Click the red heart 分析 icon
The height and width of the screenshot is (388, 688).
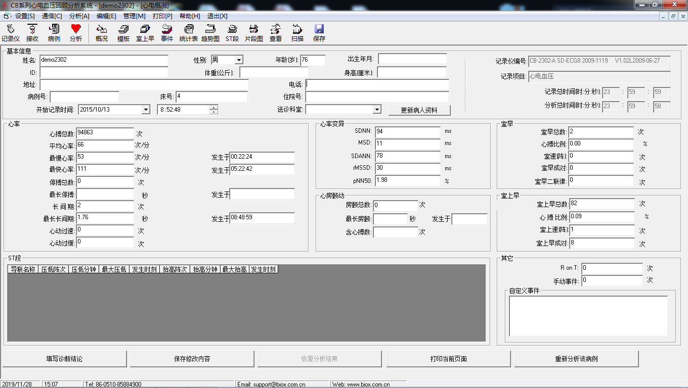click(76, 33)
